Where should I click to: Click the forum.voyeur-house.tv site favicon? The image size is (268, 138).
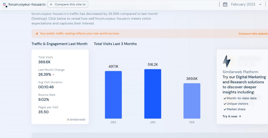(x=5, y=5)
